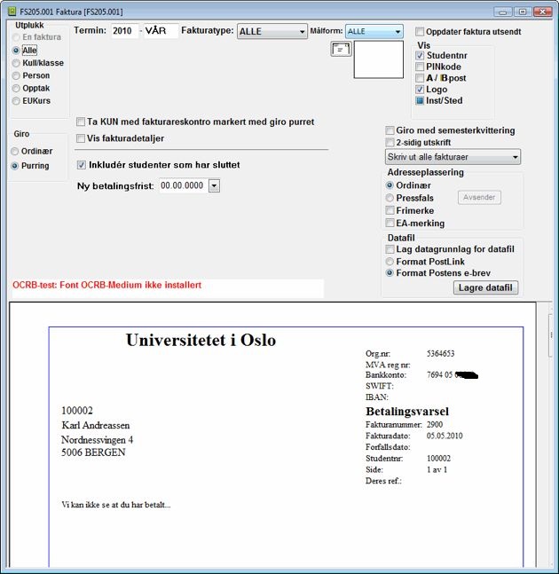
Task: Enable Lag datagrunnlag for datafil
Action: coord(390,249)
